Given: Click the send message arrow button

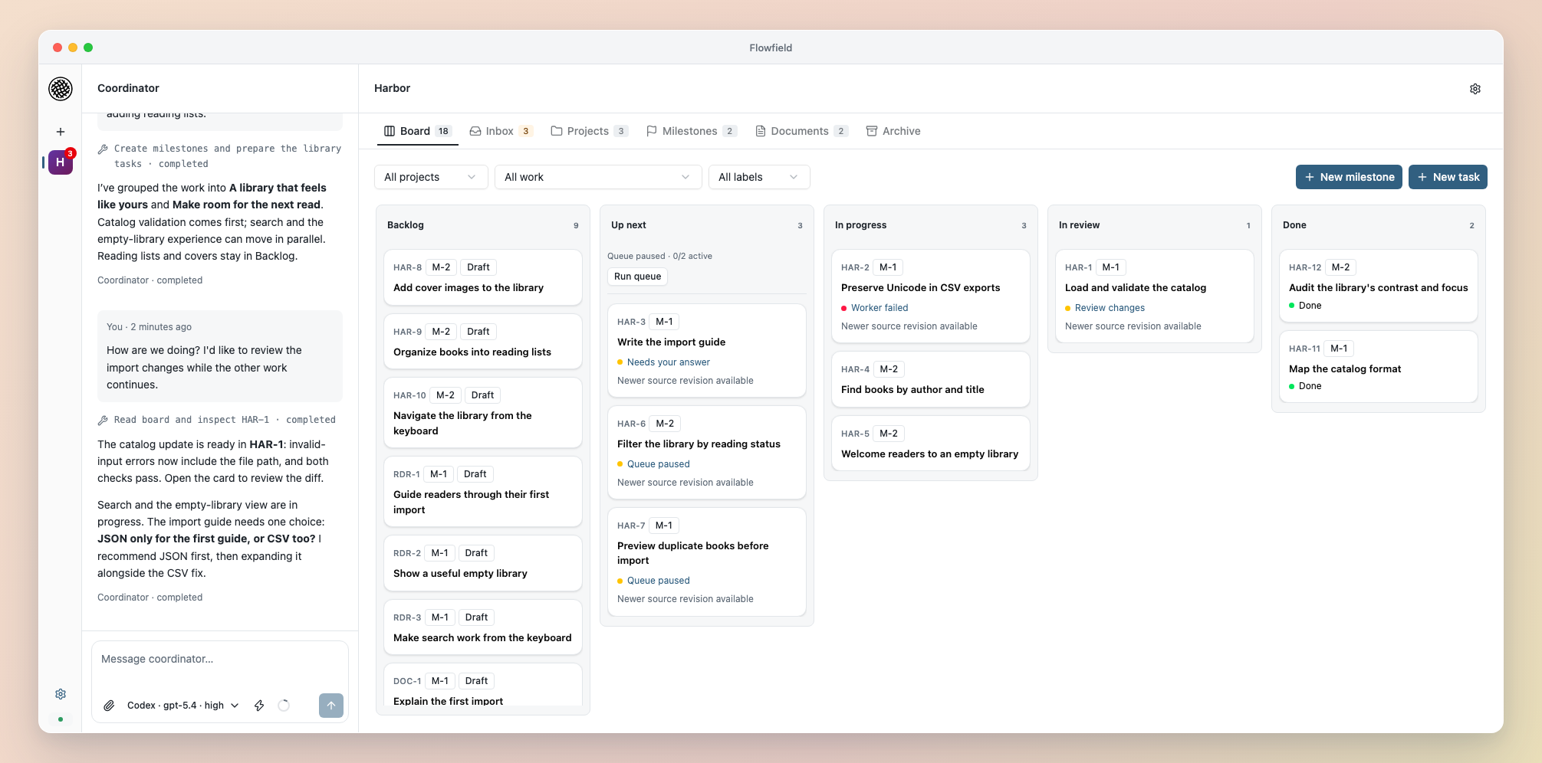Looking at the screenshot, I should point(331,706).
